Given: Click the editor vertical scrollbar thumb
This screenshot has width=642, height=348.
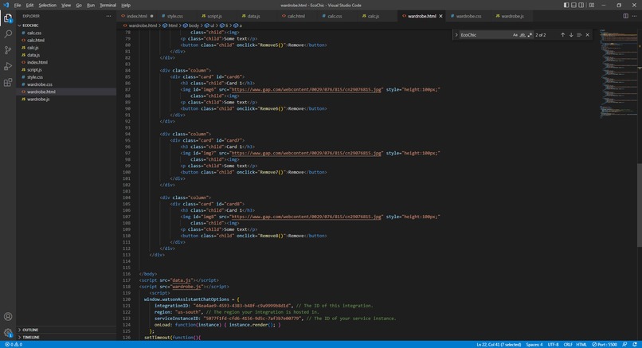Looking at the screenshot, I should tap(639, 205).
